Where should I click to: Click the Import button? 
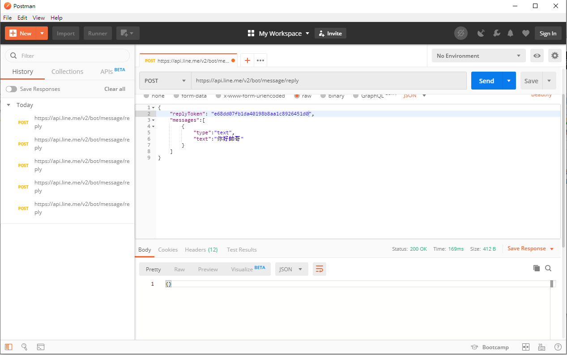click(66, 33)
